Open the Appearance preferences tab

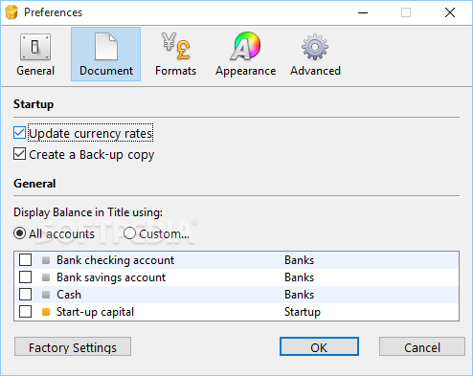(x=245, y=55)
